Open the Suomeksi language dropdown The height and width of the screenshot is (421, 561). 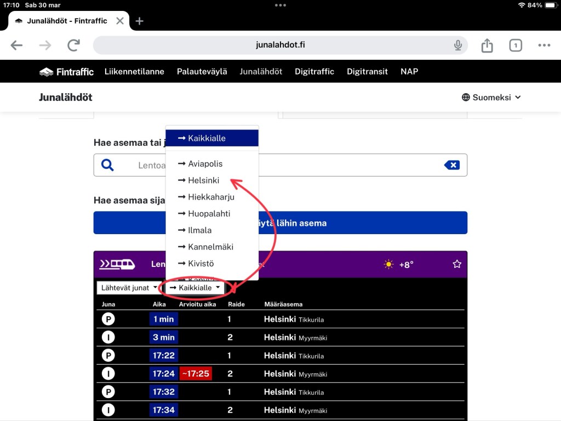tap(491, 98)
